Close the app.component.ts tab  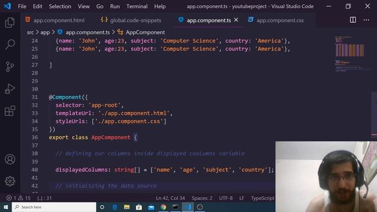[x=236, y=20]
